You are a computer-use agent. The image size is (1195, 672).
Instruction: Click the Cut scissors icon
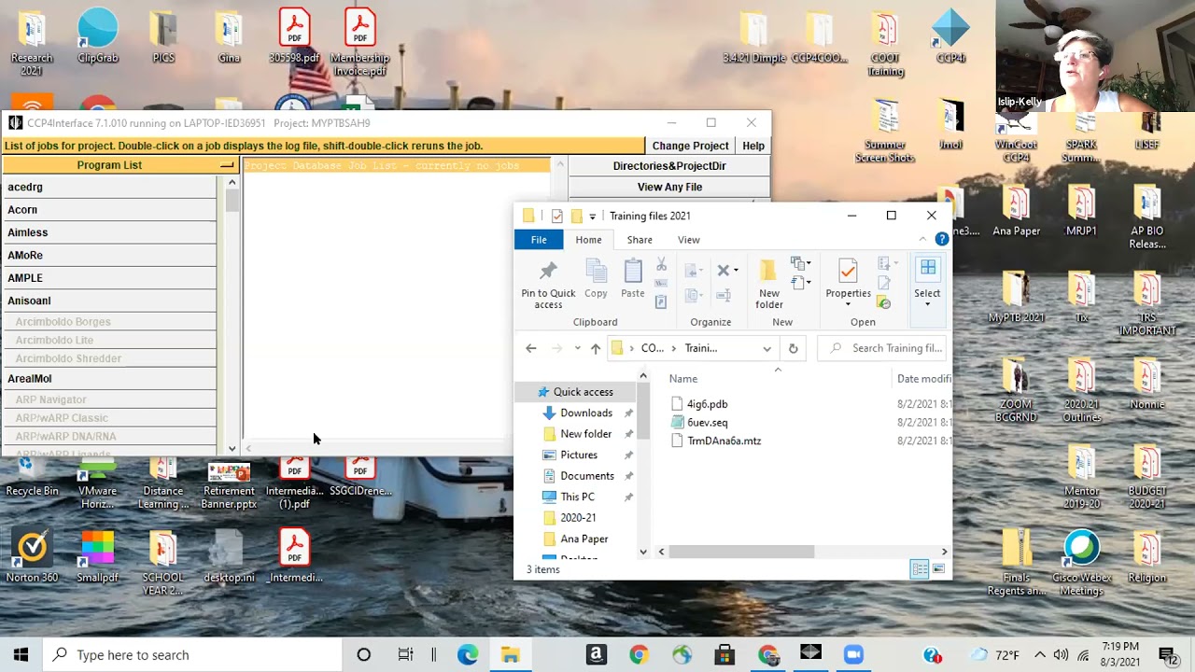(661, 265)
